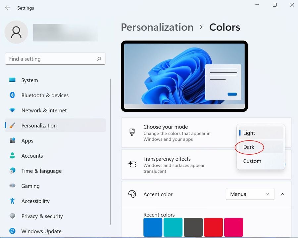Click the brush icon beside Choose your mode

(x=132, y=132)
